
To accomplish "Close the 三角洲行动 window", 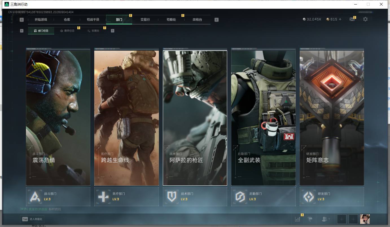I will pos(381,4).
